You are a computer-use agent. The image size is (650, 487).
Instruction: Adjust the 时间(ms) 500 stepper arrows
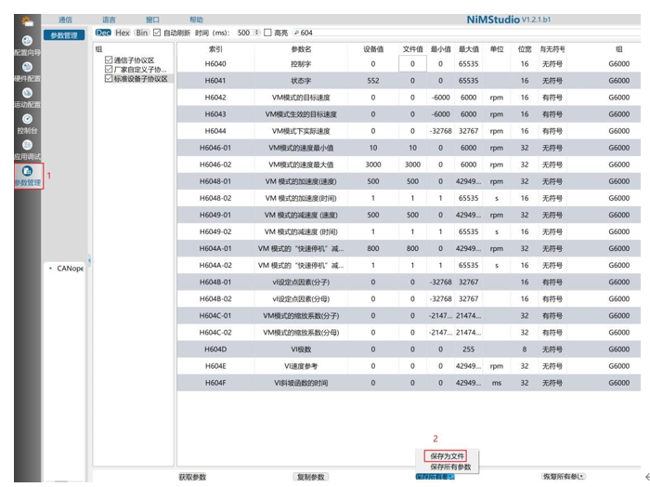click(256, 33)
